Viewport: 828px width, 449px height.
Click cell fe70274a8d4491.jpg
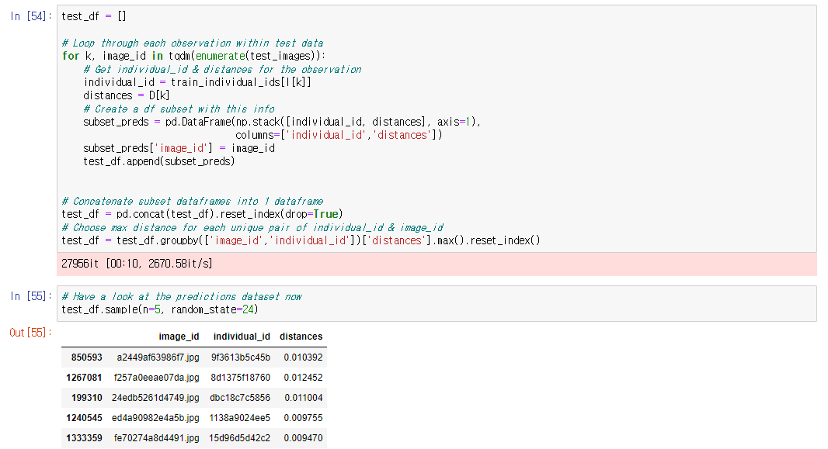157,438
